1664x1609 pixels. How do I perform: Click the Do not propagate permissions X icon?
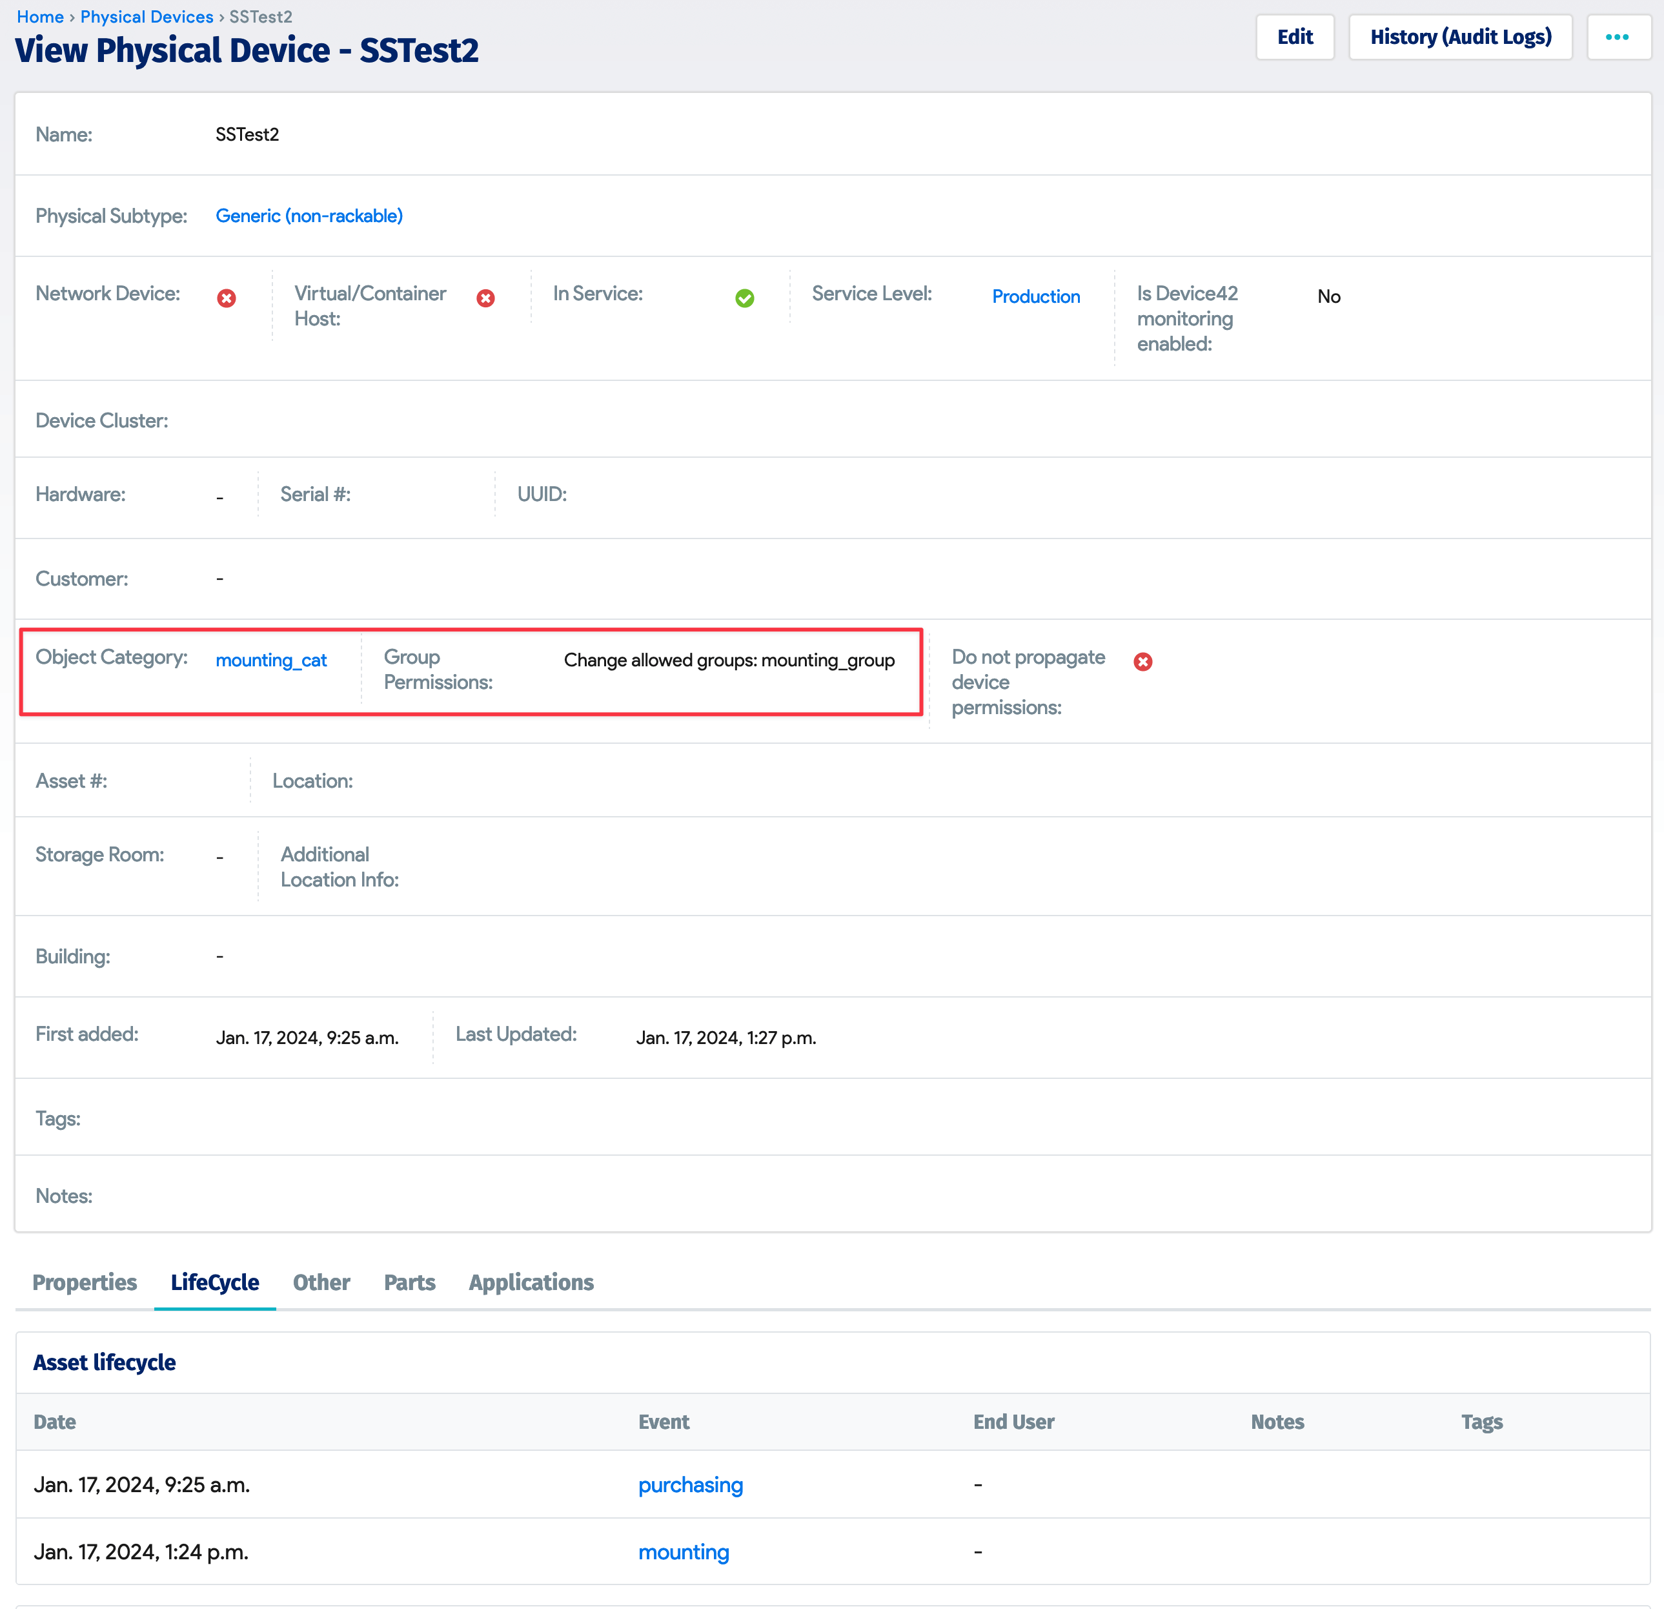1142,661
